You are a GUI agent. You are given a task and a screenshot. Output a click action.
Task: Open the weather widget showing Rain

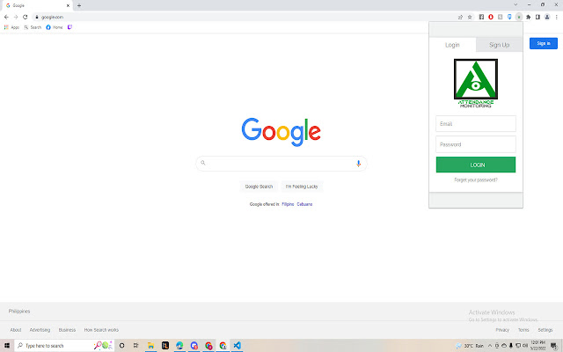(470, 346)
